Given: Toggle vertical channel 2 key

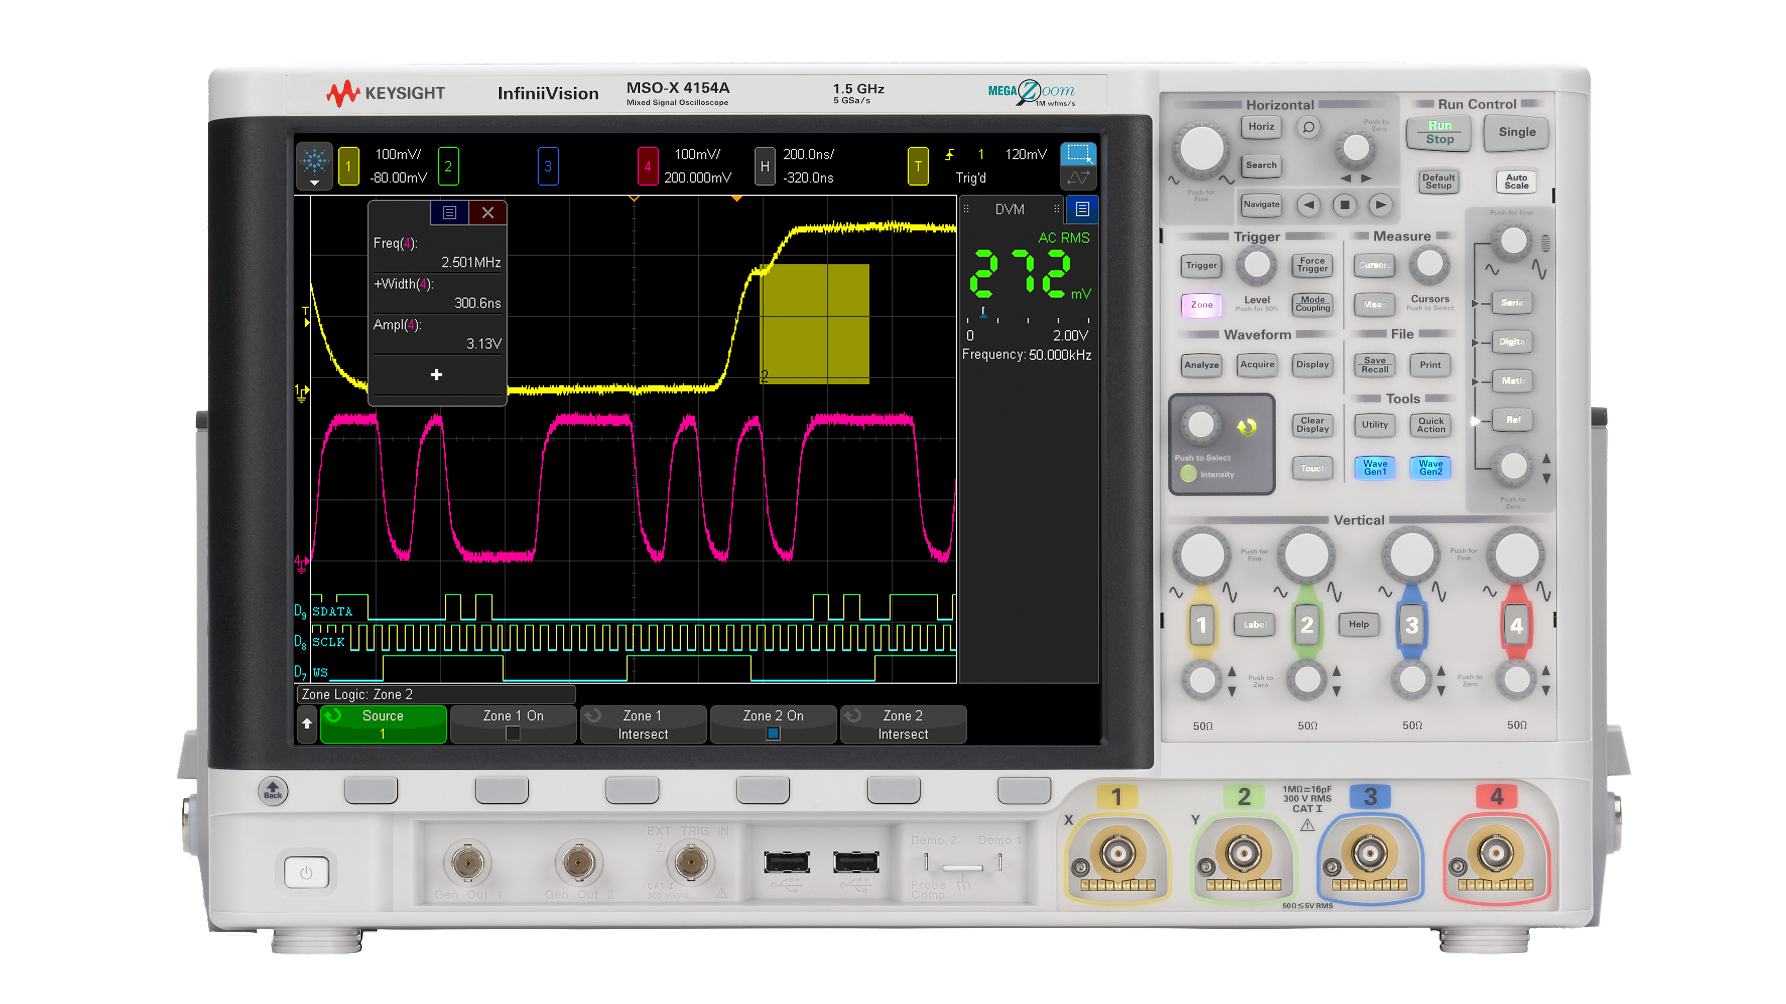Looking at the screenshot, I should pos(1306,626).
